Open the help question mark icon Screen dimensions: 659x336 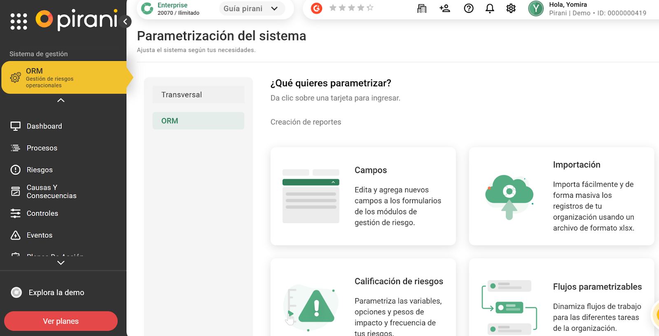pyautogui.click(x=469, y=8)
